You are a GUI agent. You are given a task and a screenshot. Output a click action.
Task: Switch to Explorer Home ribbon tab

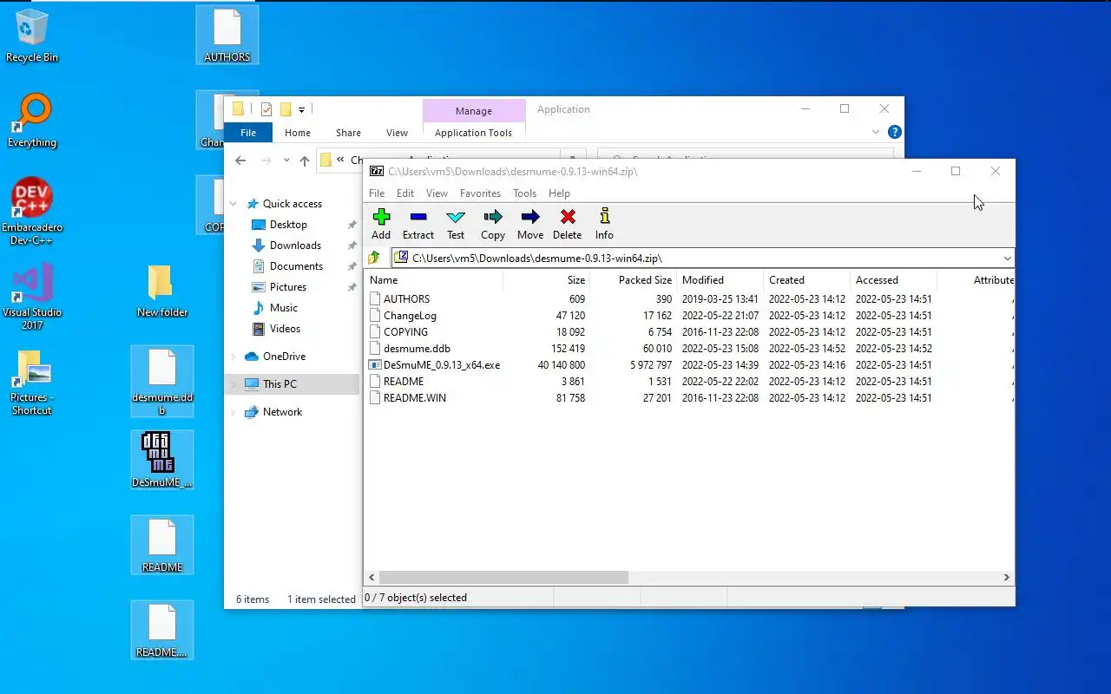click(298, 133)
